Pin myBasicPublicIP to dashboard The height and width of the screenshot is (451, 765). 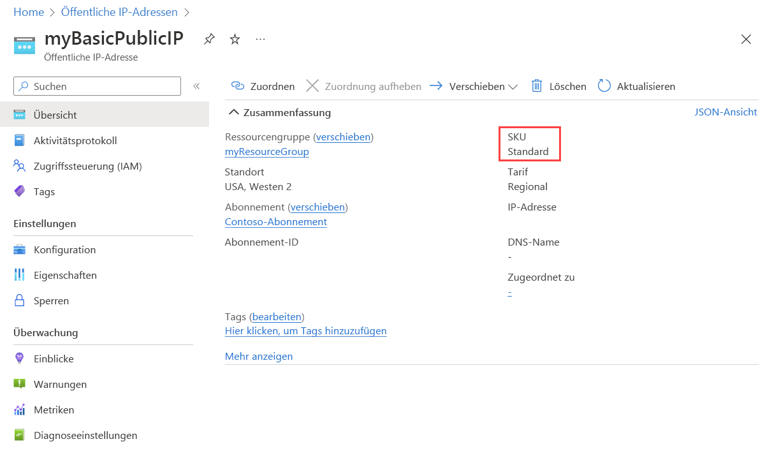click(209, 40)
